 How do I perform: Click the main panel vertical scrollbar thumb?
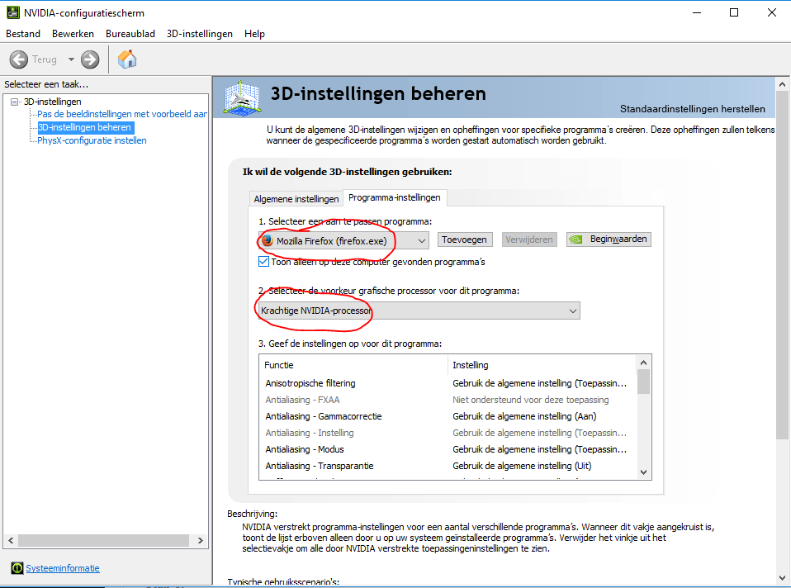[783, 265]
